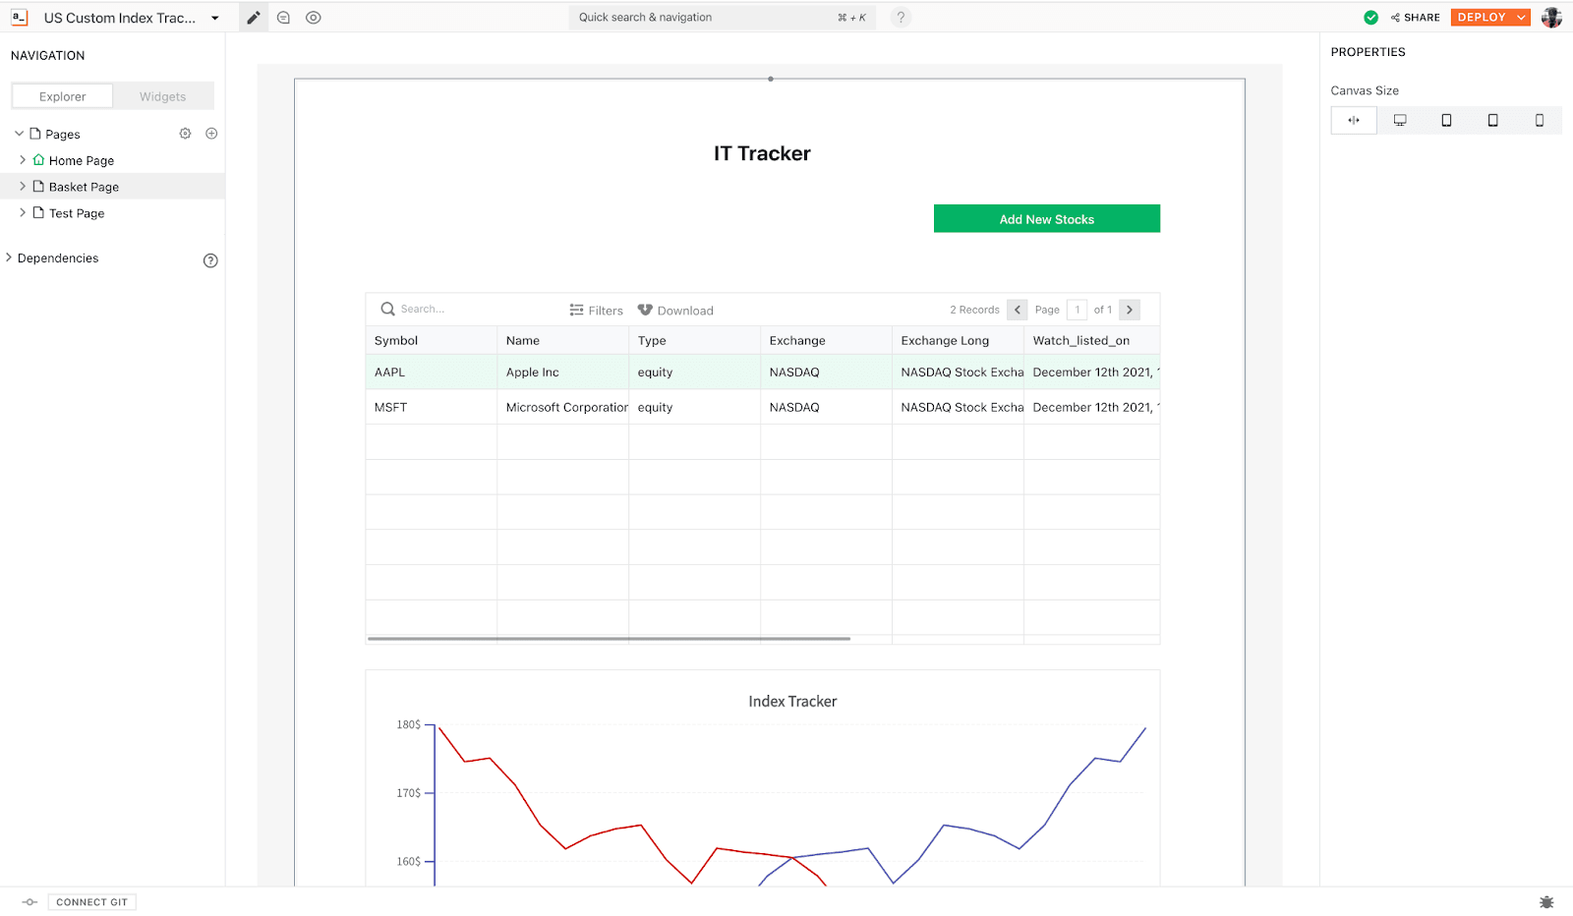
Task: Open the help question mark icon
Action: pyautogui.click(x=901, y=18)
